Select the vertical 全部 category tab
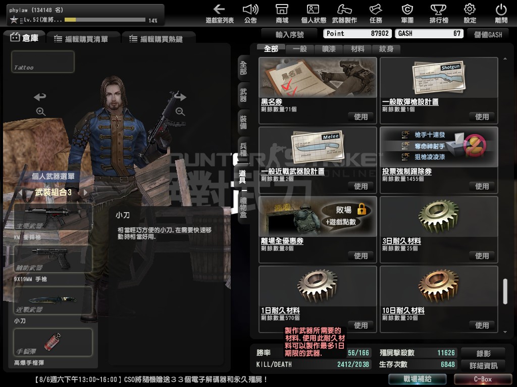This screenshot has width=517, height=387. pyautogui.click(x=243, y=68)
